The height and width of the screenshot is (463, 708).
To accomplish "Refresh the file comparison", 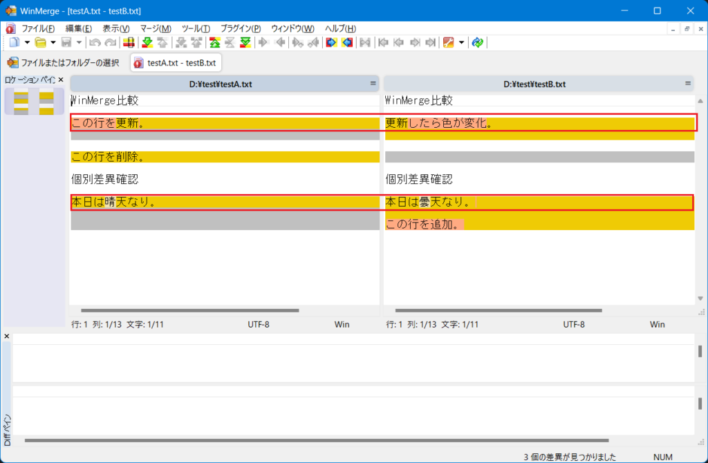I will pos(478,42).
